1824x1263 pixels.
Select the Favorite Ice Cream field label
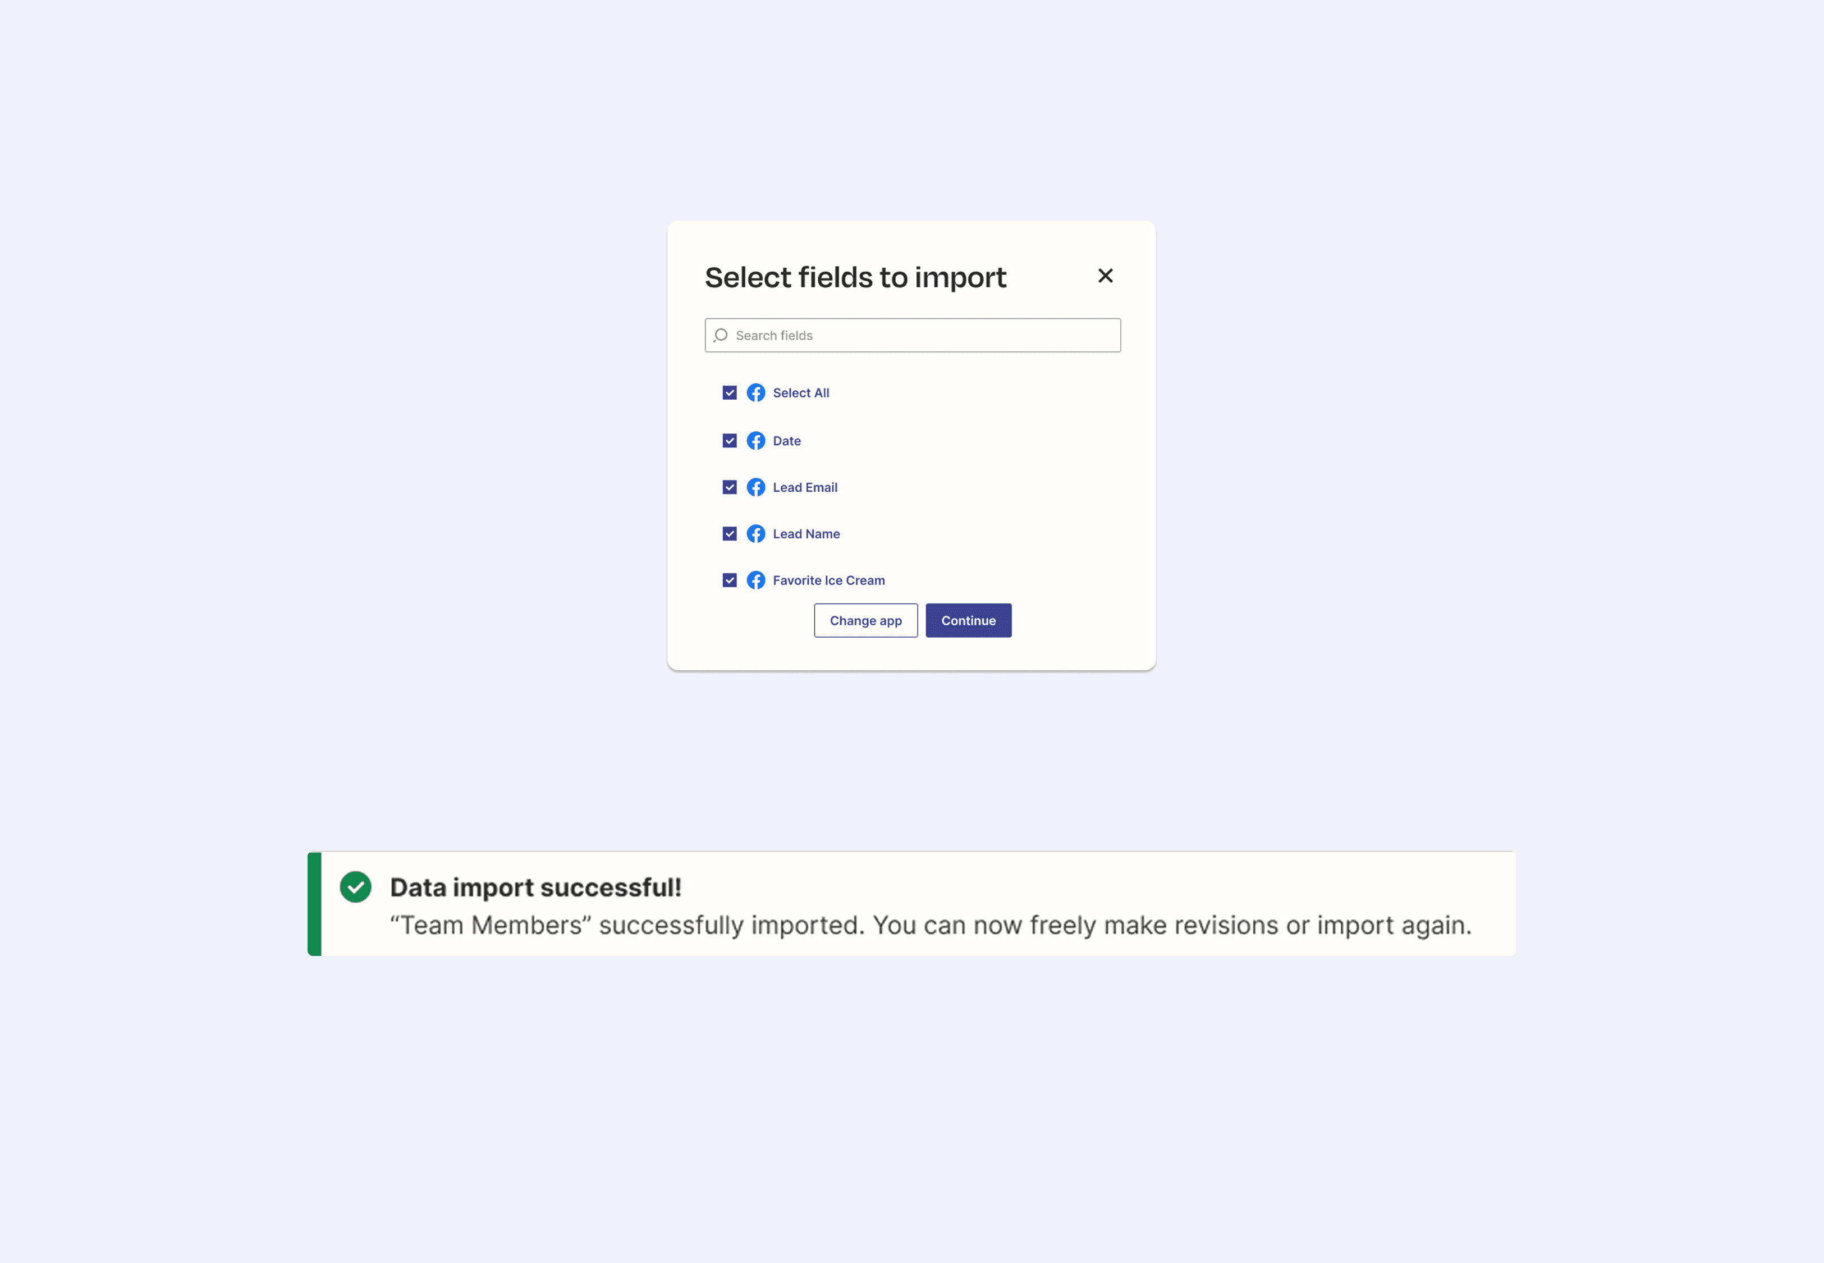click(x=828, y=580)
